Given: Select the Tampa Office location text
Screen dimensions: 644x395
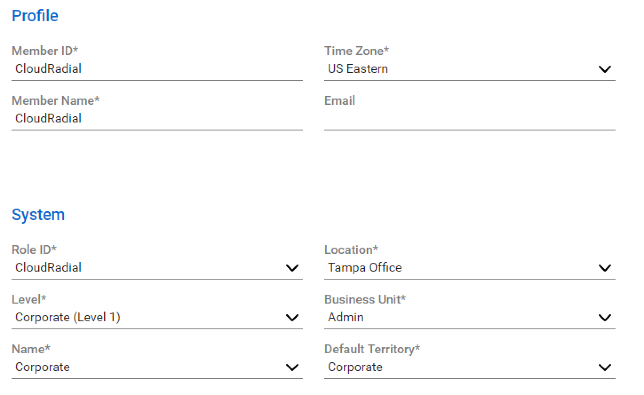Looking at the screenshot, I should (365, 268).
